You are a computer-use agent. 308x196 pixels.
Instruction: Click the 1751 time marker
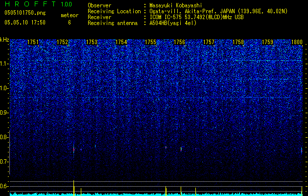point(33,42)
